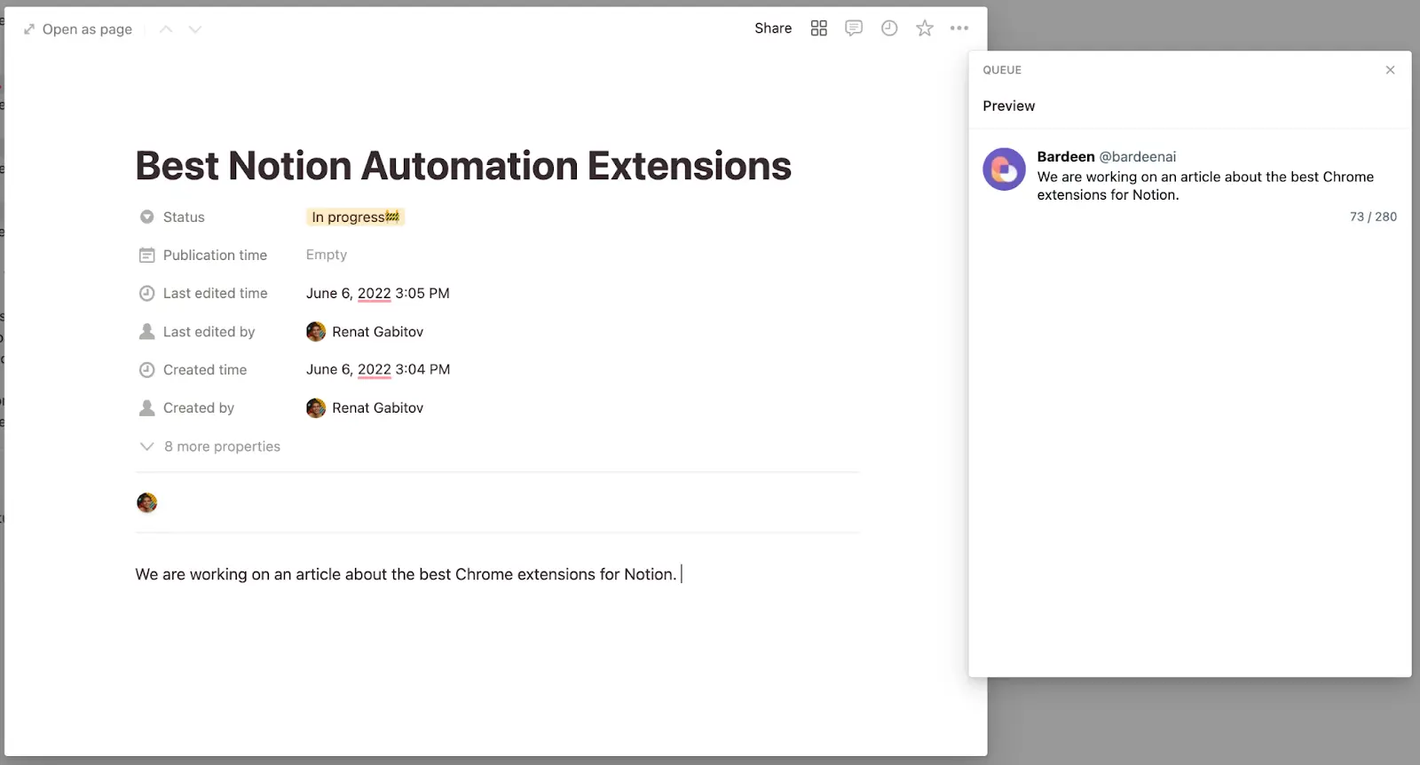1420x765 pixels.
Task: Click the Created by person icon
Action: tap(147, 407)
